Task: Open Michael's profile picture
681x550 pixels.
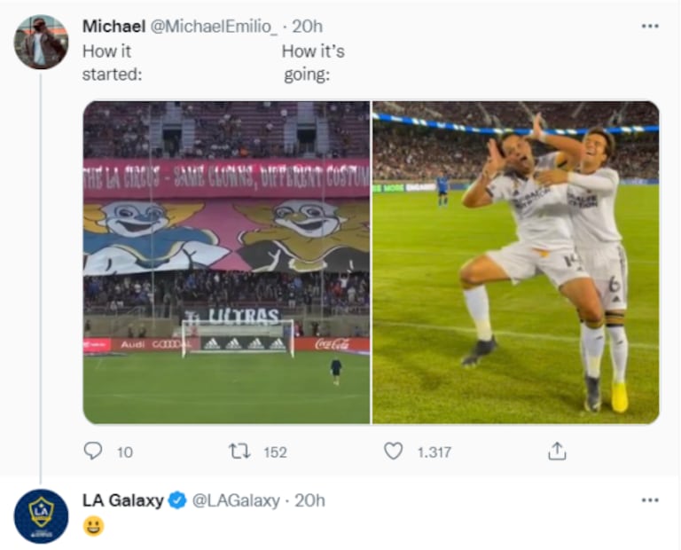Action: (x=41, y=42)
